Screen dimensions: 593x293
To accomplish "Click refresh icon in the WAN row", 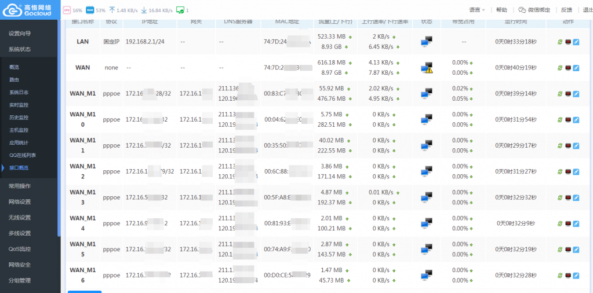I will (x=560, y=68).
